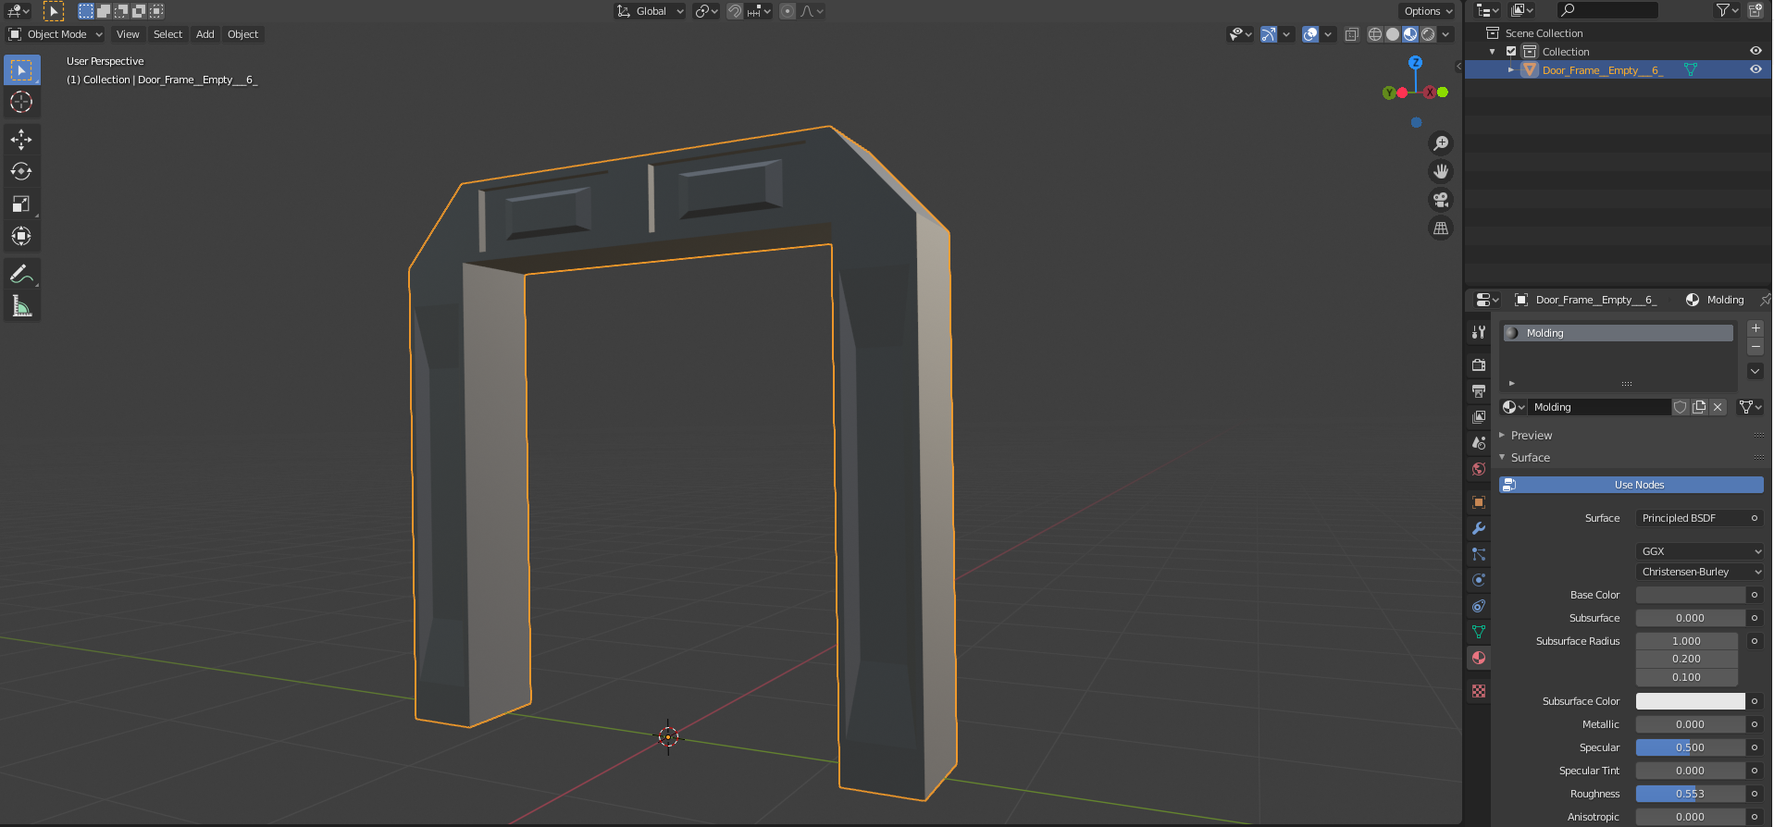Open Object Data properties green triangle tab
This screenshot has width=1774, height=827.
click(x=1479, y=632)
